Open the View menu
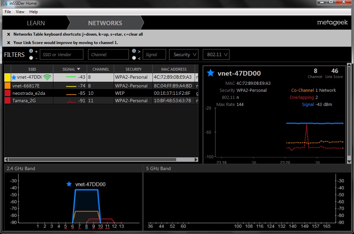 20,12
